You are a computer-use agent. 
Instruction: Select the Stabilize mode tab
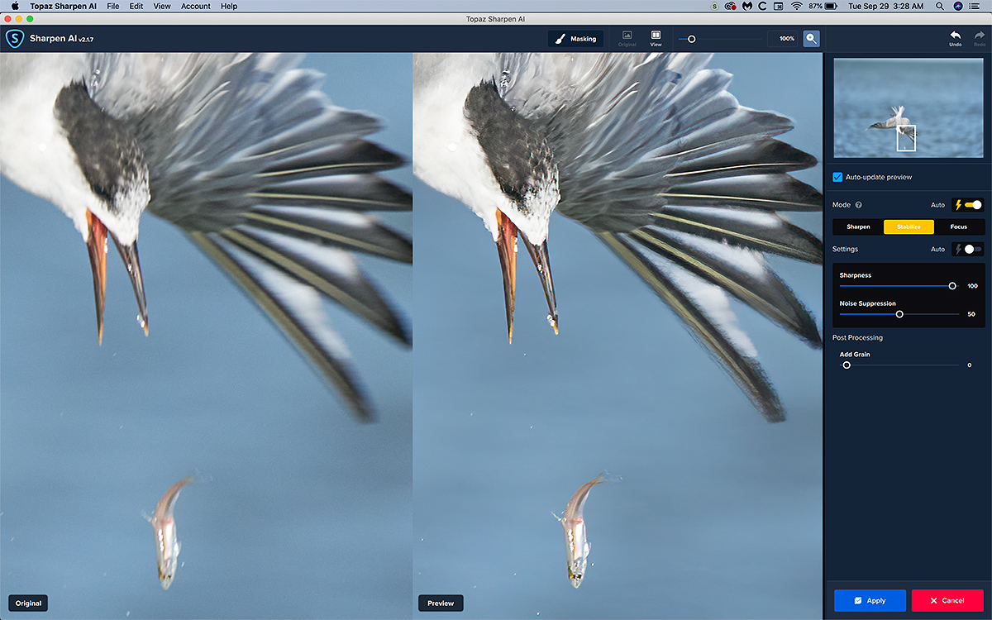[x=909, y=227]
